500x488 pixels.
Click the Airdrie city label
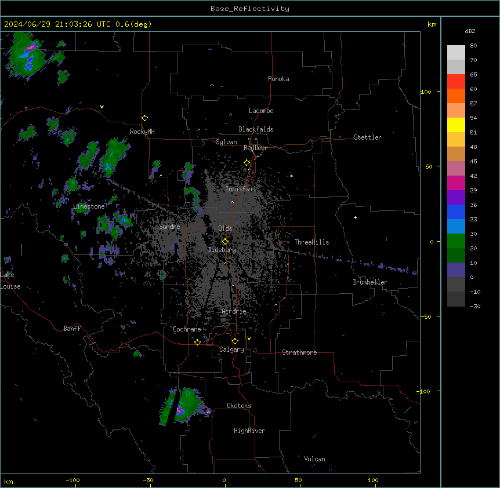(x=234, y=311)
